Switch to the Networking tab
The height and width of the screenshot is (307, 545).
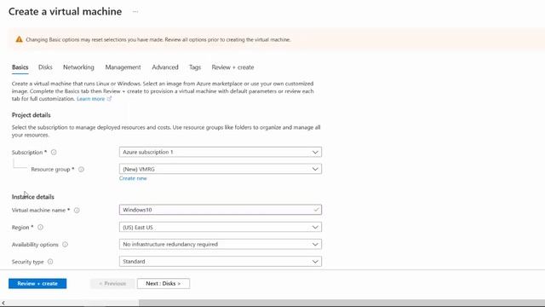click(x=78, y=67)
